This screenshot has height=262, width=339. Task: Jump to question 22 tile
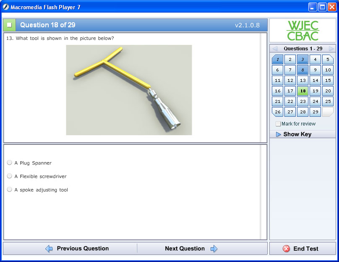(290, 102)
